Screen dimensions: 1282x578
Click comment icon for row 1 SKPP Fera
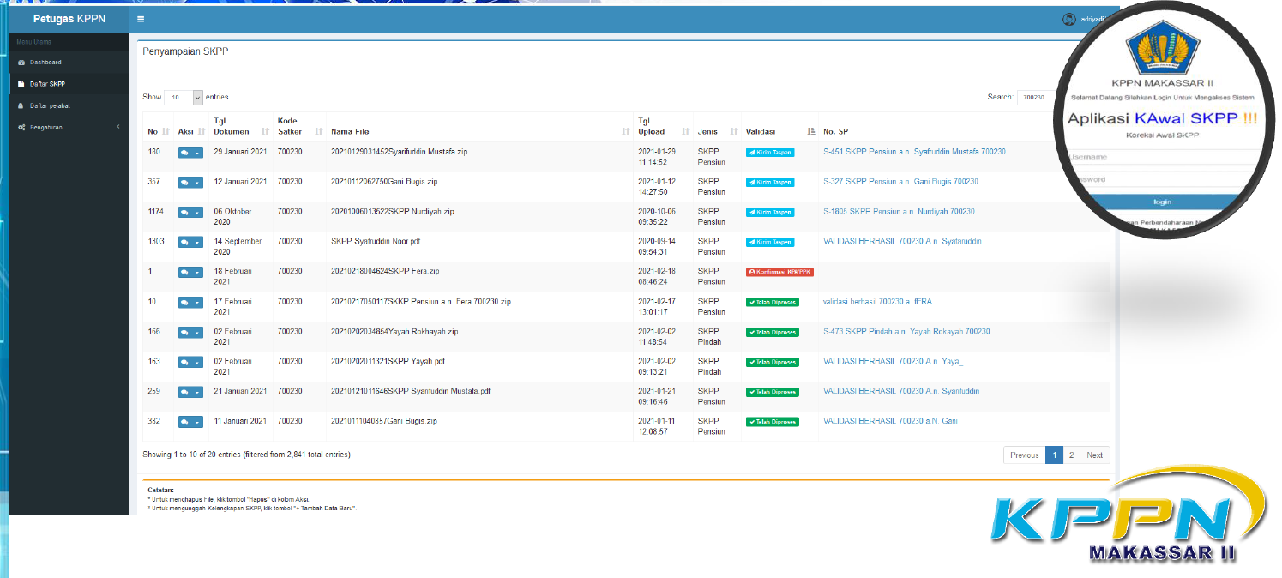(x=185, y=273)
